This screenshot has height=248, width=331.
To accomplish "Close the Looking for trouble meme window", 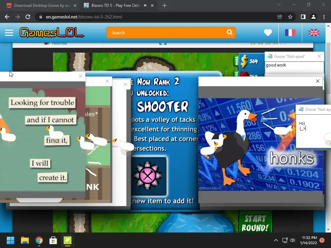I will (80, 76).
